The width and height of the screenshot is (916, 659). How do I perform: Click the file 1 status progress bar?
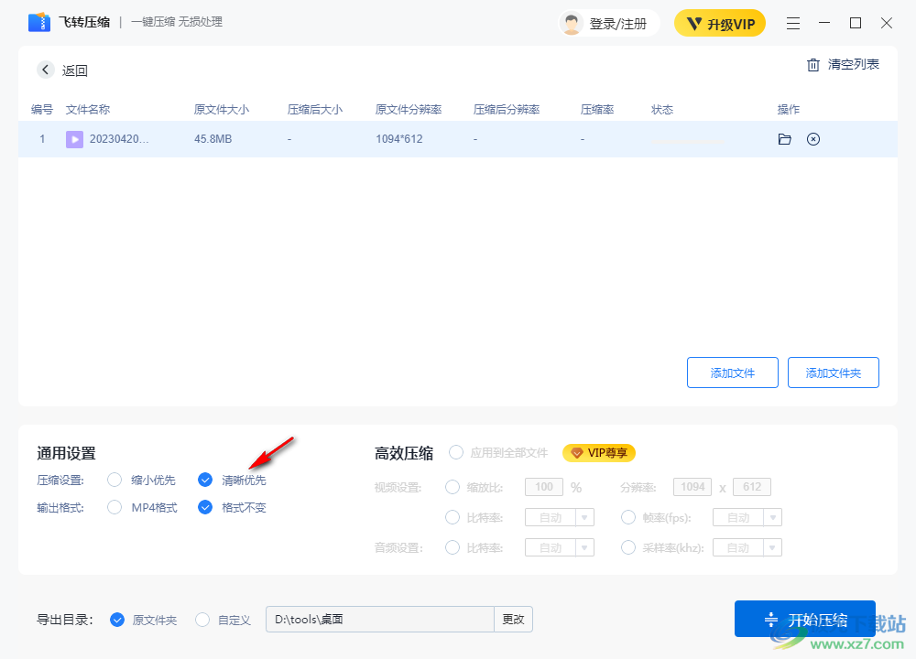point(687,141)
